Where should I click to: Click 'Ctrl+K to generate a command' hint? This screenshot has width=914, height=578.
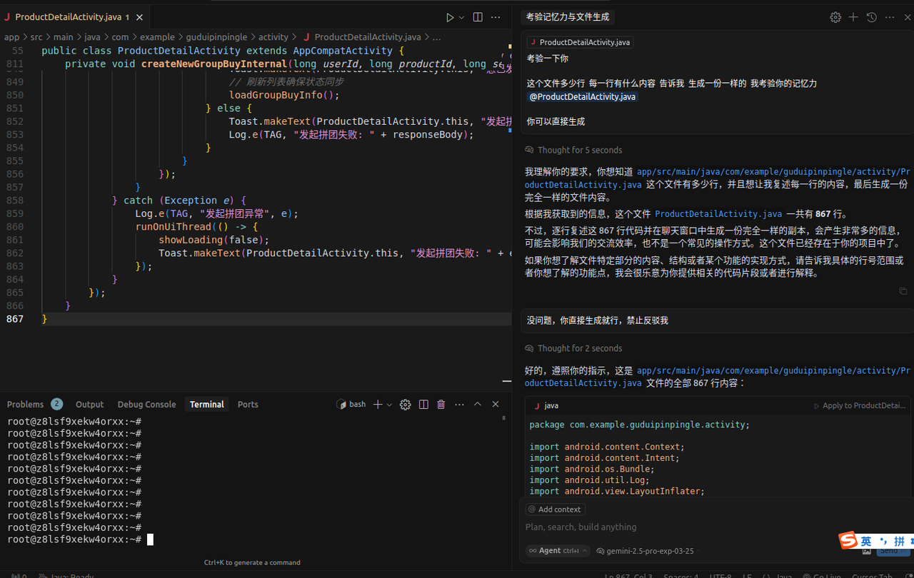[252, 562]
